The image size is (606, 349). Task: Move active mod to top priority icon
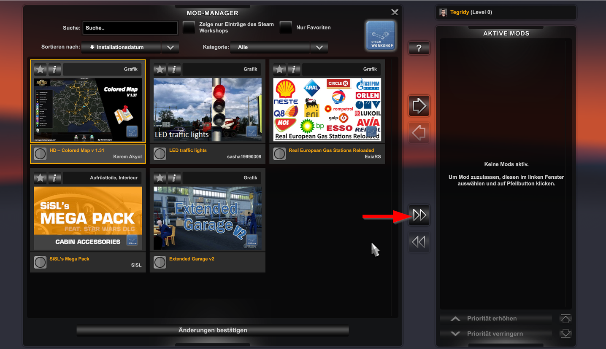click(x=565, y=318)
